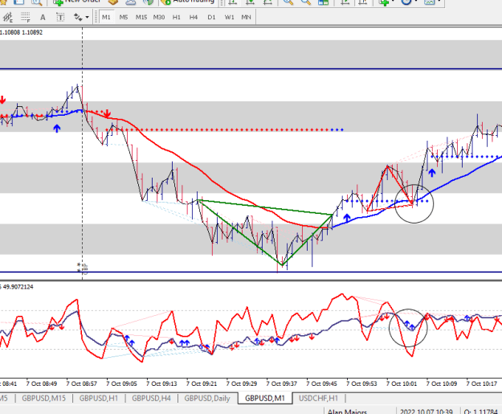Choose the Arrows objects tool

[x=78, y=18]
